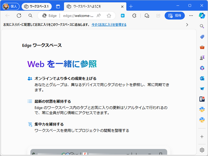The image size is (208, 156).
Task: Open the lower Slack sidebar icon
Action: click(x=202, y=120)
